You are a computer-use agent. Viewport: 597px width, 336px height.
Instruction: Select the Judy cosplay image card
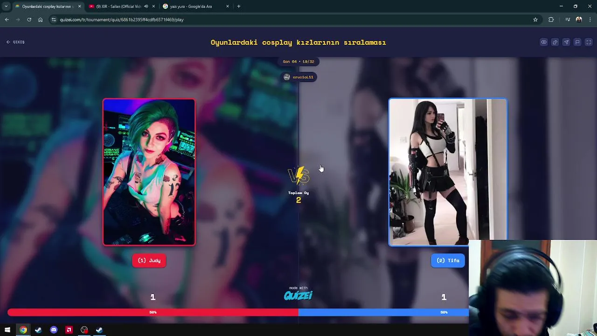pos(149,172)
